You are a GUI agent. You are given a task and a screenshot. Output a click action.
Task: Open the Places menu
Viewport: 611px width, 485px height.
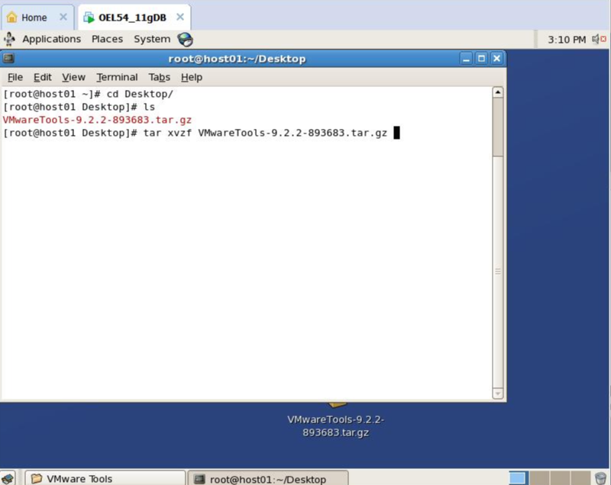[107, 40]
